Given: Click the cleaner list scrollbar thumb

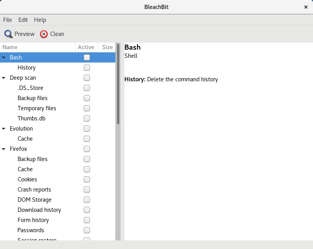Looking at the screenshot, I should (118, 84).
